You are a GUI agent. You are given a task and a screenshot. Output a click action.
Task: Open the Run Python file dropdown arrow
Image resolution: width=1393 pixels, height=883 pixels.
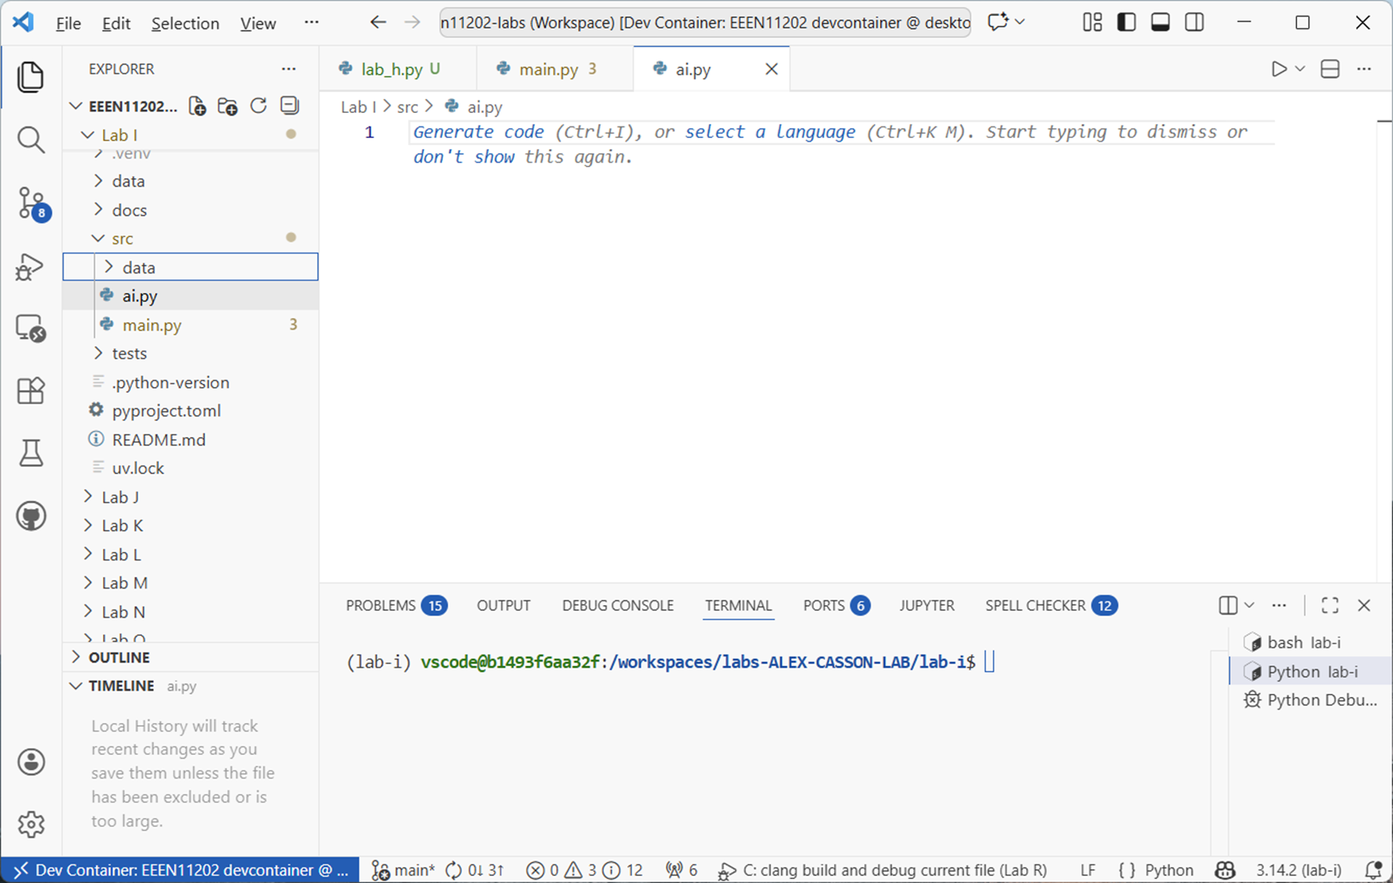(1300, 69)
